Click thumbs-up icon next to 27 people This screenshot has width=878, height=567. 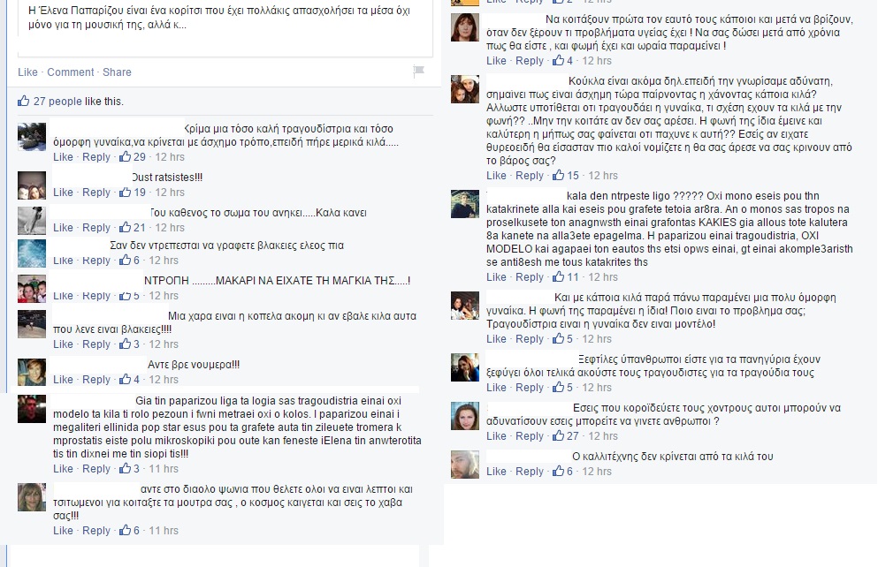click(24, 101)
